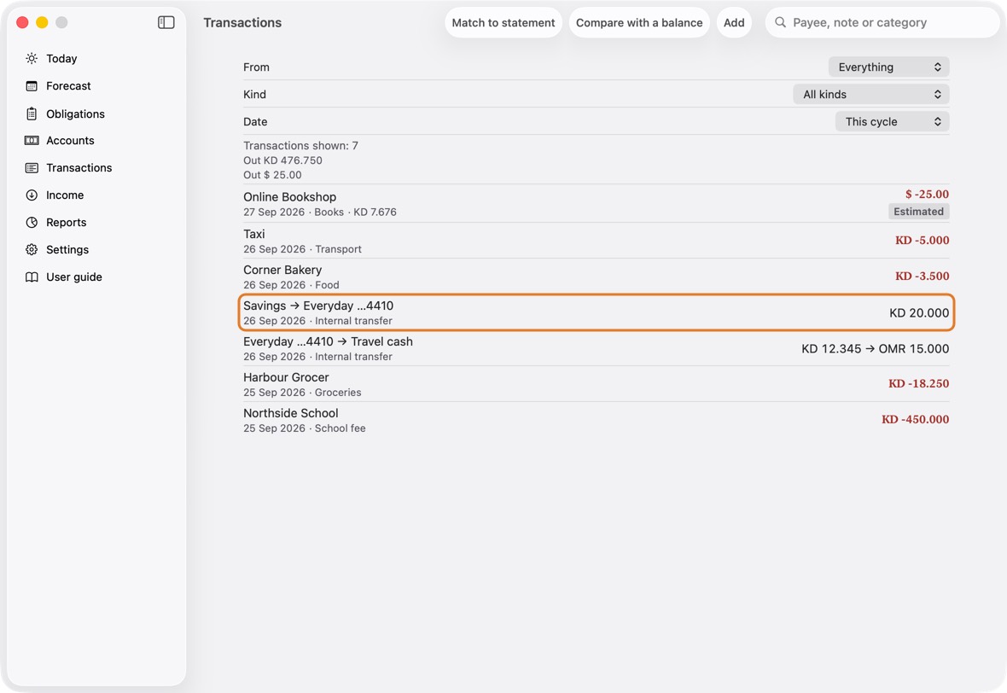Select Everyday ...4410 → Travel cash transfer

point(596,349)
